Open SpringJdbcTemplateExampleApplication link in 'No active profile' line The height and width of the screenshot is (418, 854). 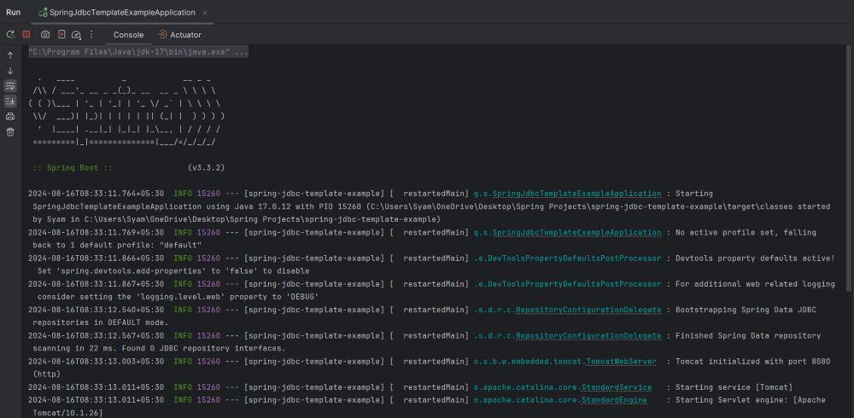click(x=577, y=232)
